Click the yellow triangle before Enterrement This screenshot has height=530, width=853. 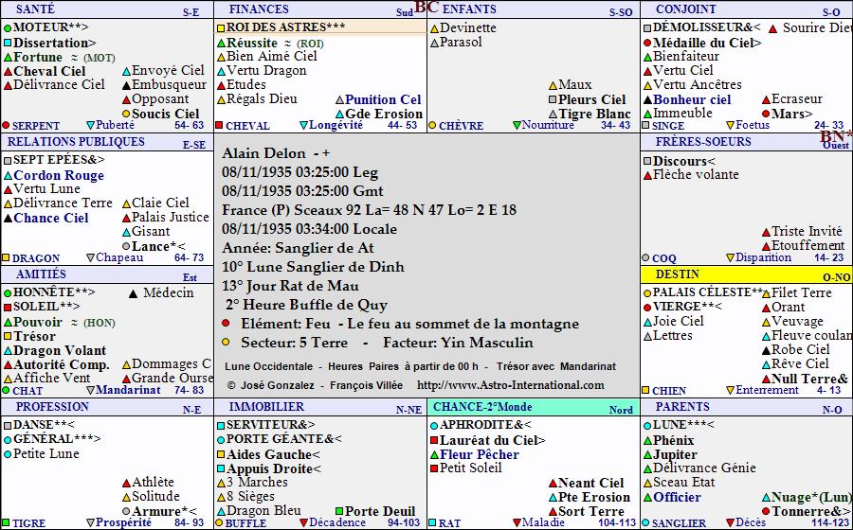(x=730, y=390)
